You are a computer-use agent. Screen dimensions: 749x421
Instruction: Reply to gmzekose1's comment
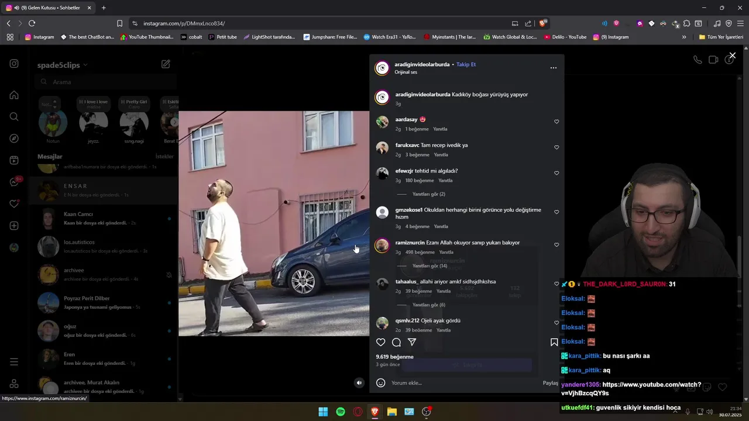[x=441, y=226]
